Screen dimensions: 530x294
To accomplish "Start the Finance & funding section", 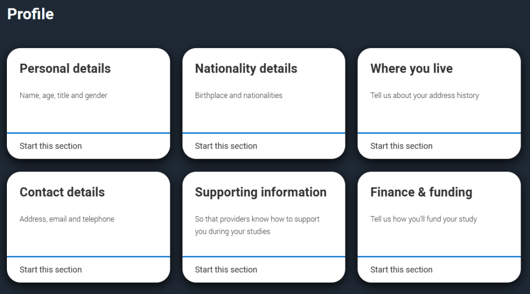I will click(401, 269).
